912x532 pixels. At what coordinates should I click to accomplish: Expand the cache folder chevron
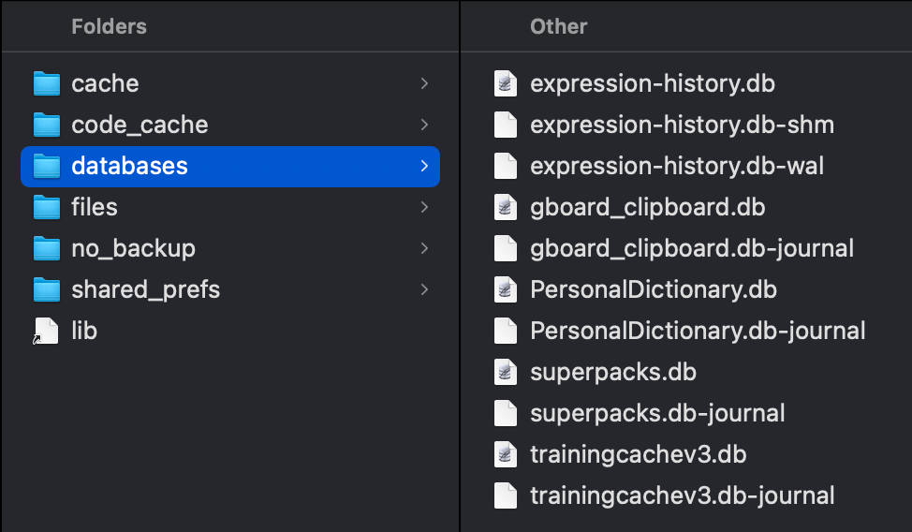pos(424,83)
